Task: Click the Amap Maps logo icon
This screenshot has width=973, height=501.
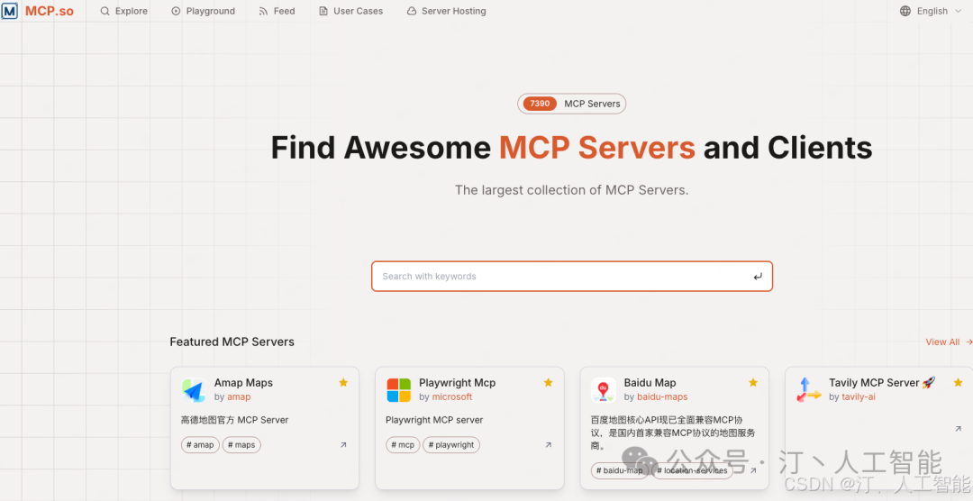Action: pos(194,390)
